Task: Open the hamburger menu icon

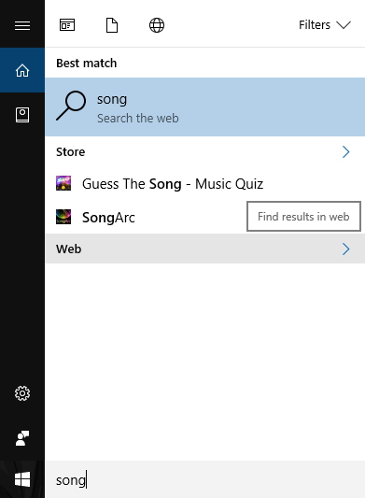Action: pyautogui.click(x=22, y=25)
